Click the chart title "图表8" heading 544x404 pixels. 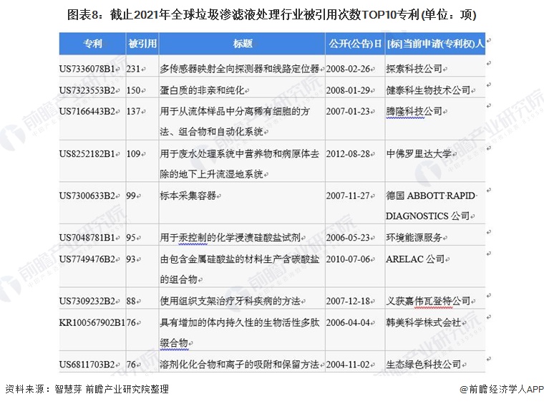click(272, 14)
